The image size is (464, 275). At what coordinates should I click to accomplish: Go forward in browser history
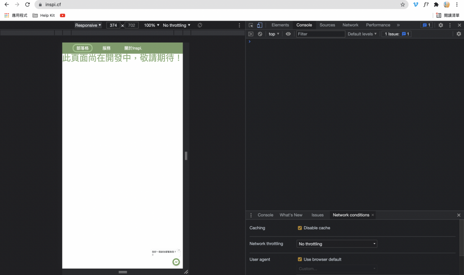click(17, 5)
